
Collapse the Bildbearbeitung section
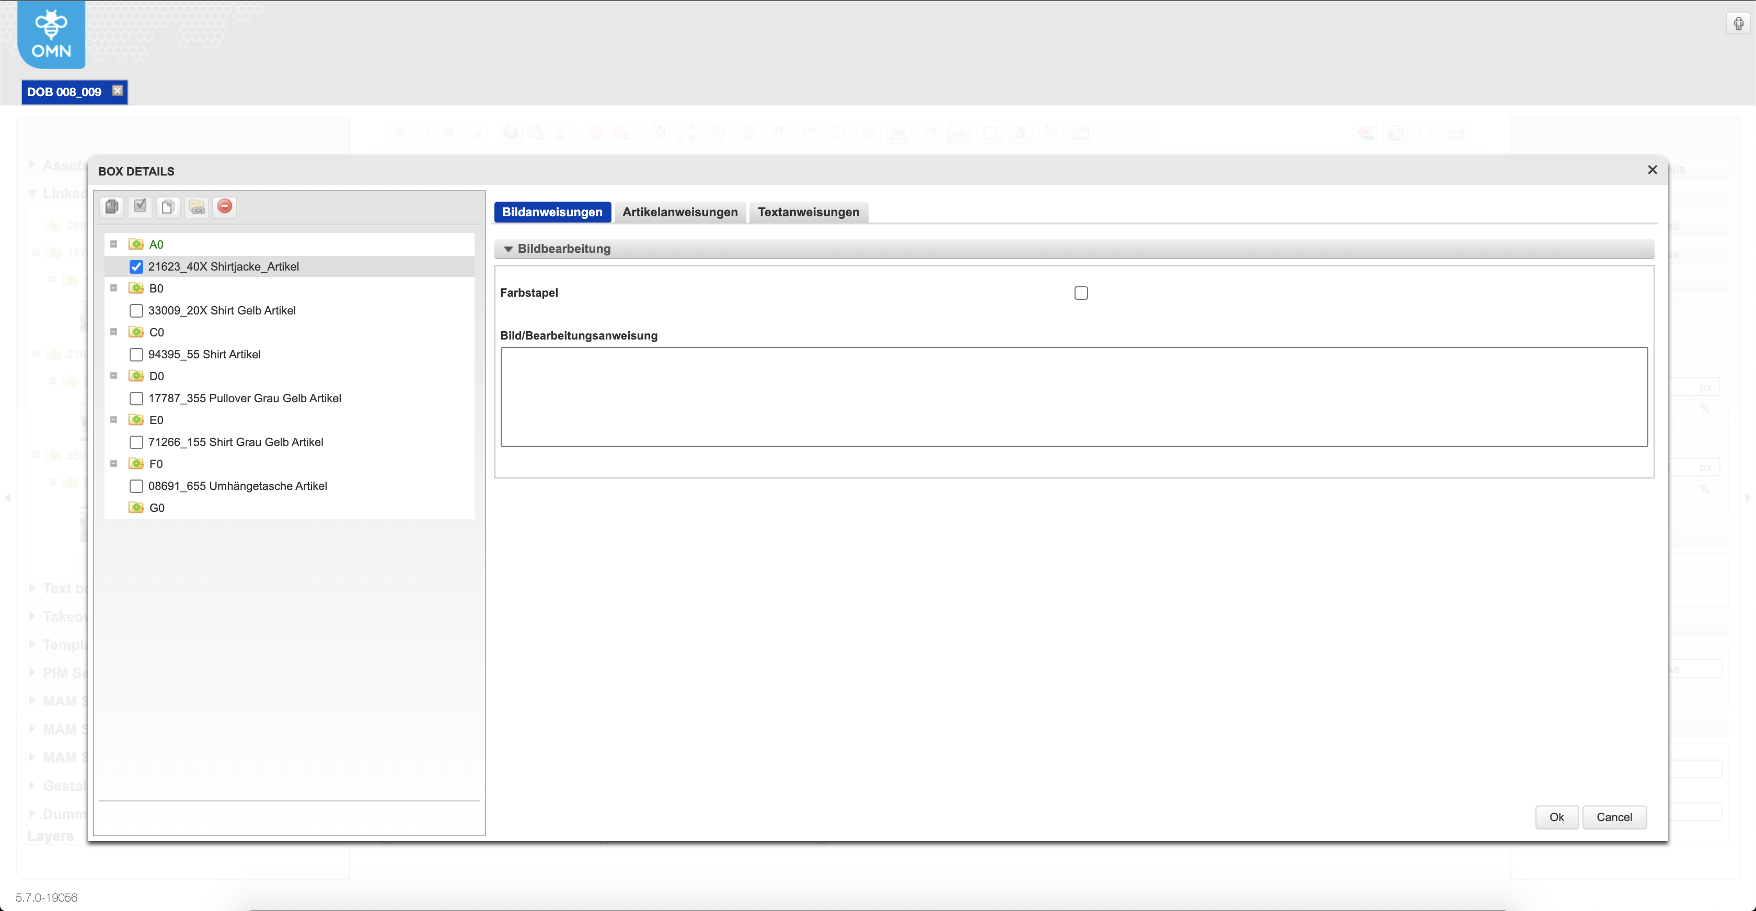coord(508,249)
